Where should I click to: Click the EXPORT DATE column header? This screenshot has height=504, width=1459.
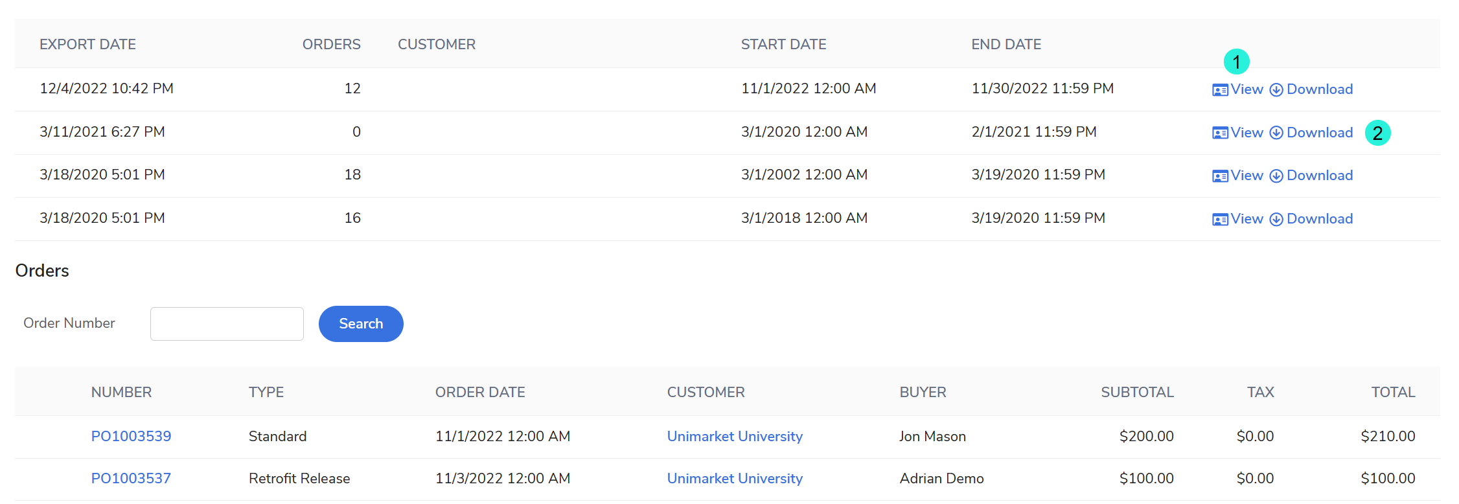click(x=87, y=44)
